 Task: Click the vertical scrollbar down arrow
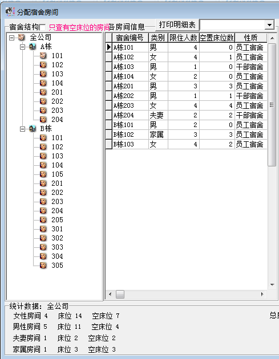click(x=272, y=285)
